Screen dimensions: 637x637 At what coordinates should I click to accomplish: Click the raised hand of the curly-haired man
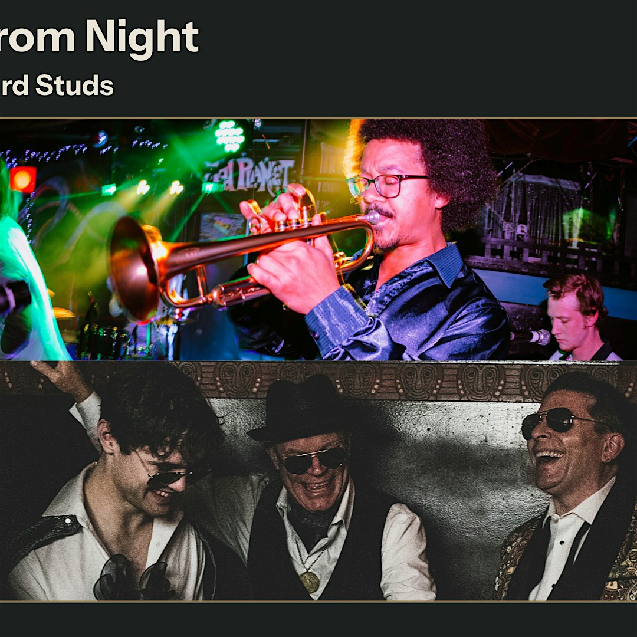[61, 379]
